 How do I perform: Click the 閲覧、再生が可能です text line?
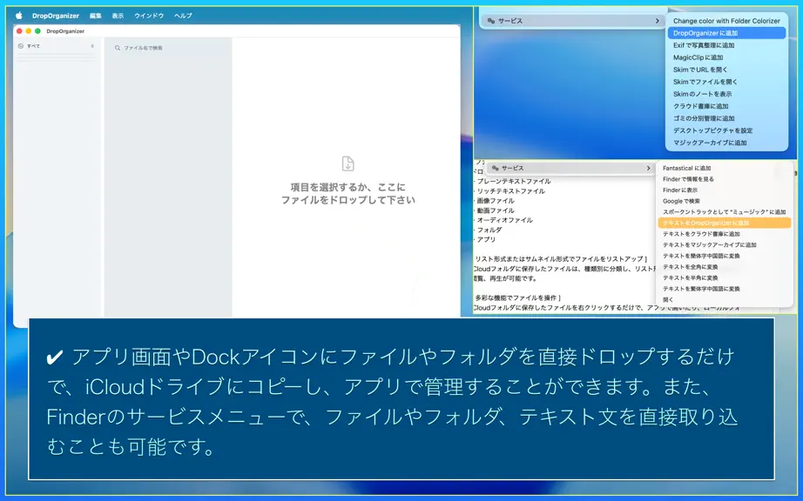point(505,278)
